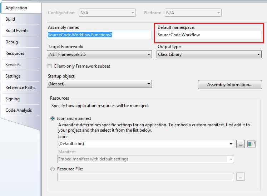The image size is (267, 196).
Task: Choose the Resource File radio option
Action: (53, 169)
